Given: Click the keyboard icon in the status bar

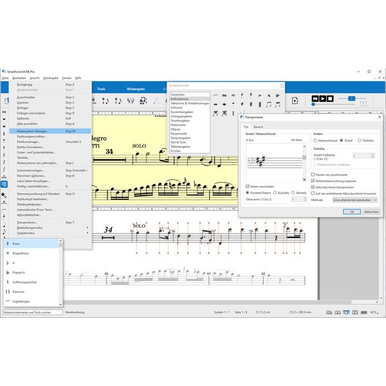Looking at the screenshot, I should (364, 312).
